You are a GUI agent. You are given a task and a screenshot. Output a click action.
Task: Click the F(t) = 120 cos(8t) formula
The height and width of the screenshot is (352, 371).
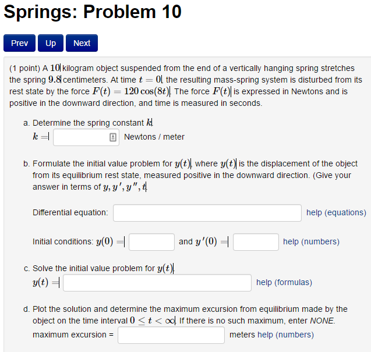(x=131, y=91)
